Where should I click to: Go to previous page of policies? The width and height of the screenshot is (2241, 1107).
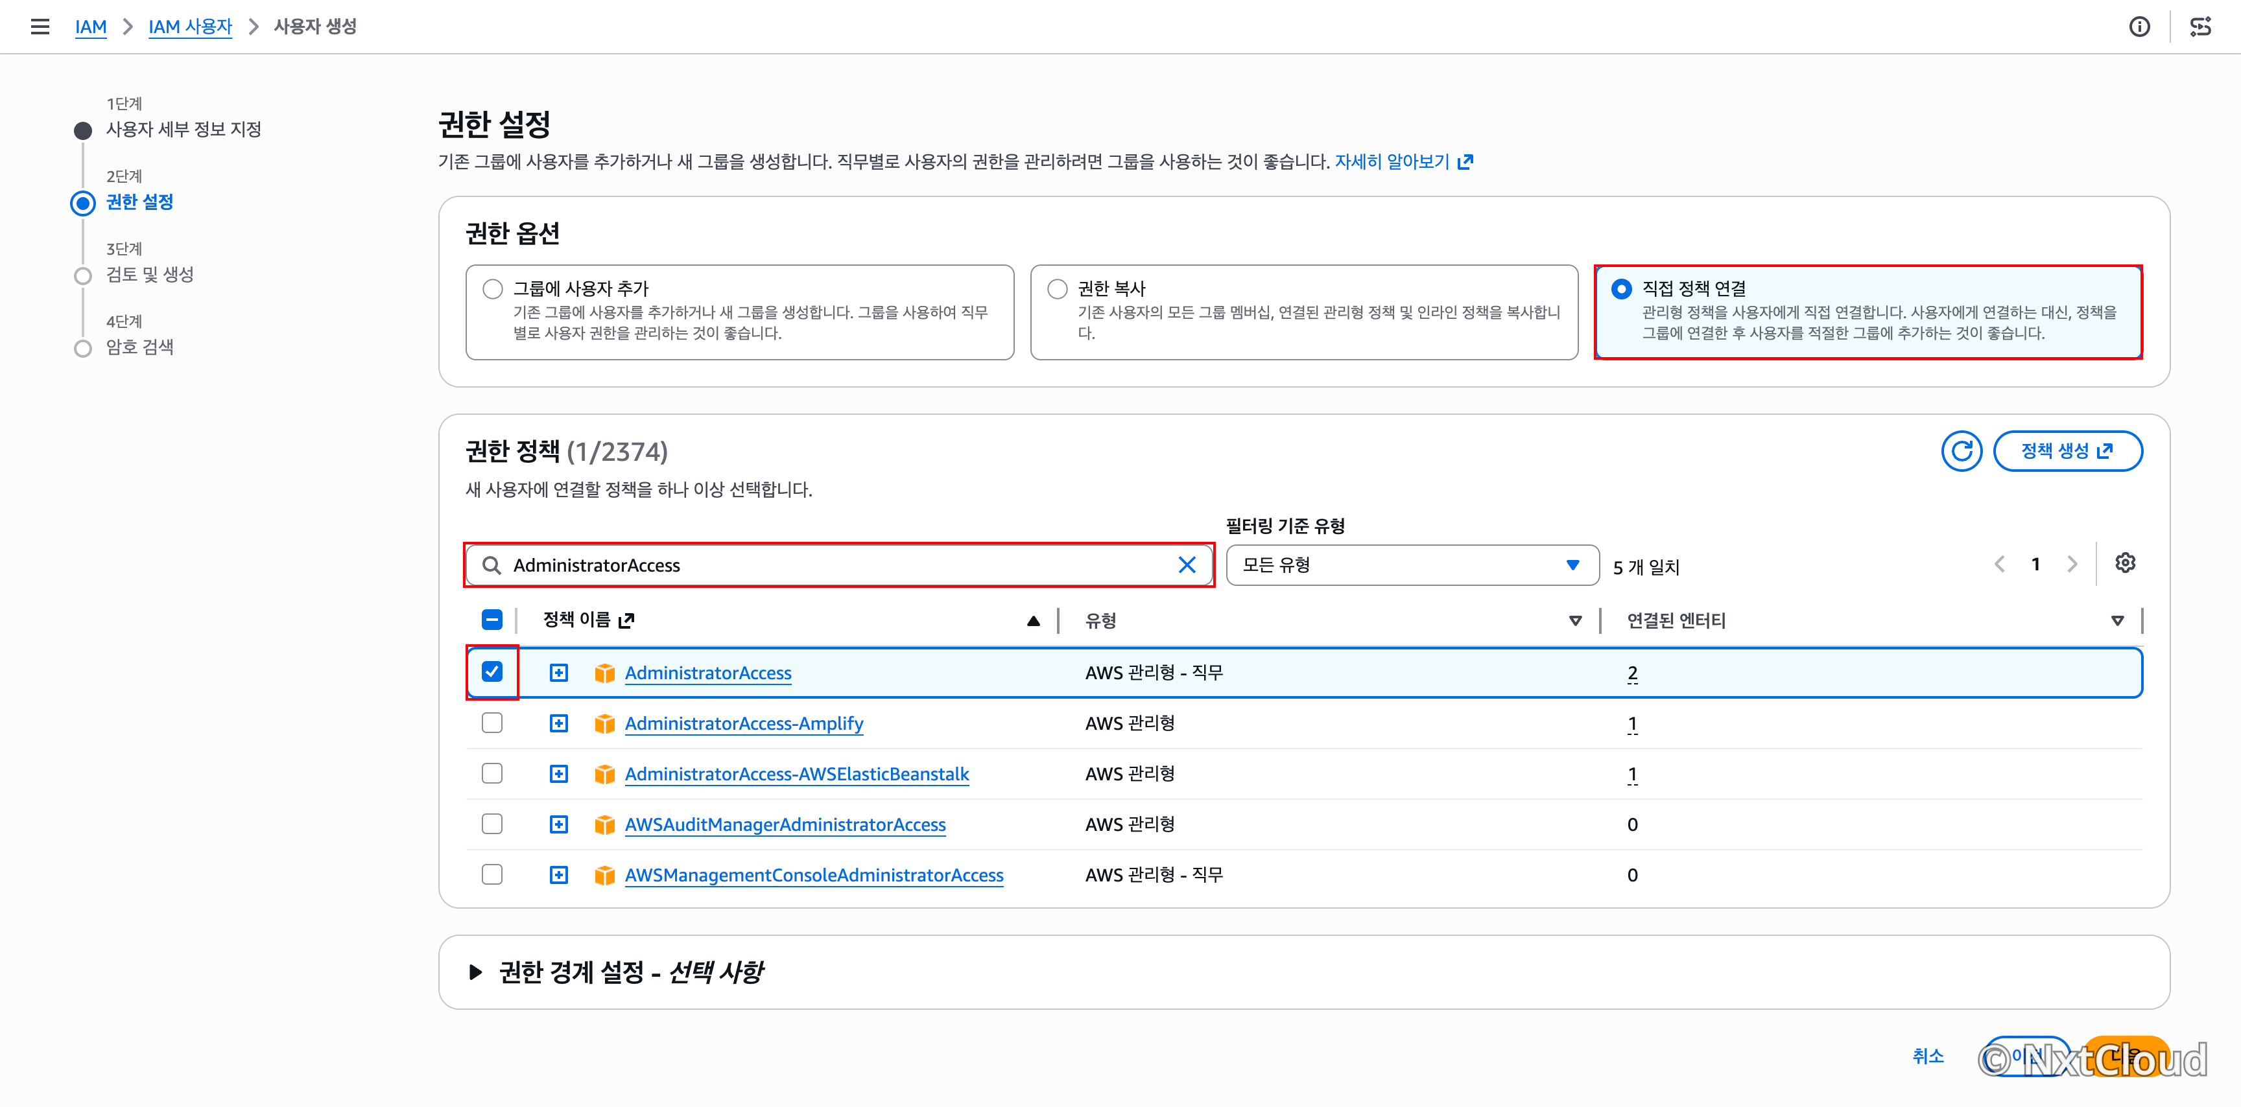(1999, 565)
